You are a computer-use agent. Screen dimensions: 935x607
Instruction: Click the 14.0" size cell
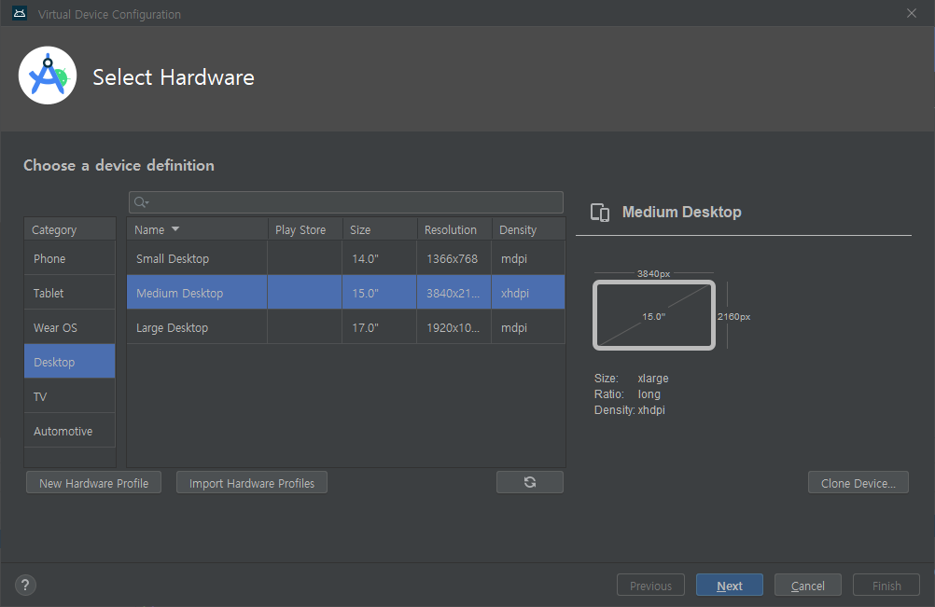pos(379,258)
